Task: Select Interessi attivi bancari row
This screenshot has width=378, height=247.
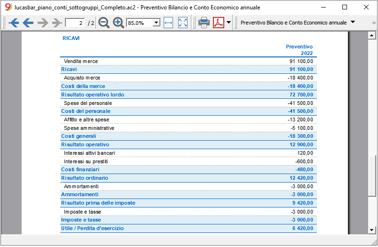Action: point(189,153)
